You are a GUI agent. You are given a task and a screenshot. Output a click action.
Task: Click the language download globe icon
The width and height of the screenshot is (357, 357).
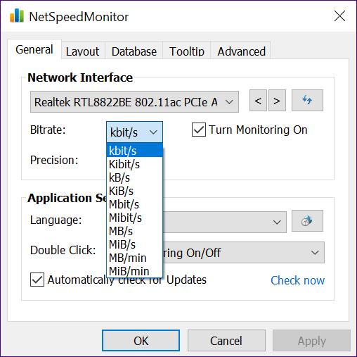coord(307,220)
